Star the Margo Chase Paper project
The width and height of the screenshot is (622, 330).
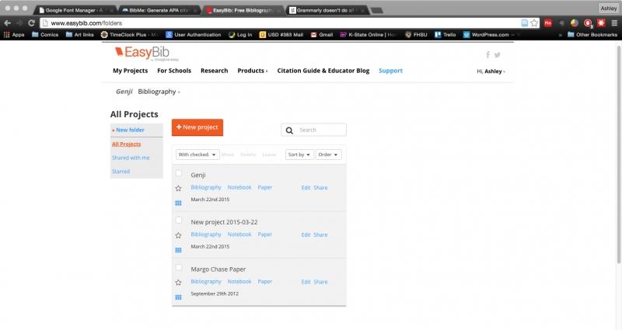point(178,282)
